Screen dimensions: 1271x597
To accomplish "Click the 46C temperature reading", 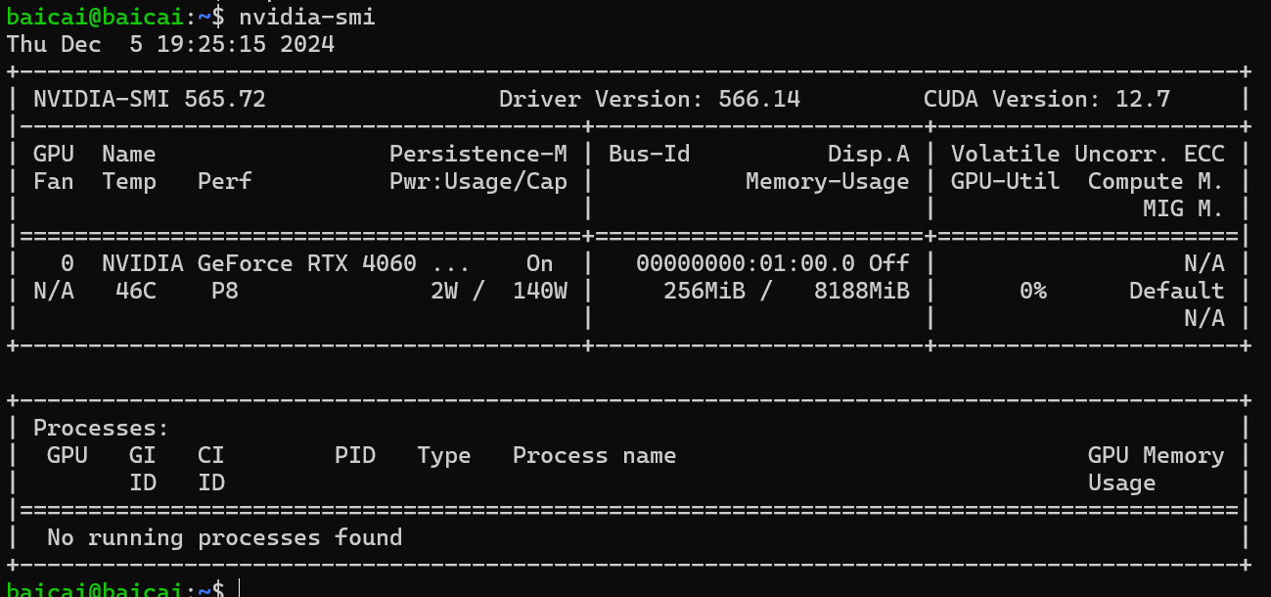I will pos(136,291).
